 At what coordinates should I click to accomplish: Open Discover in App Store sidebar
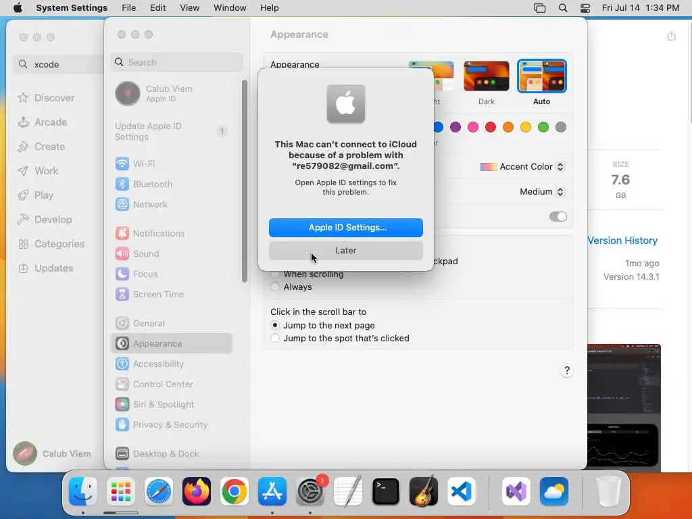pyautogui.click(x=46, y=98)
